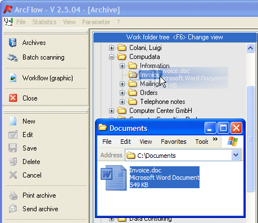
Task: Expand the Orders subfolder node
Action: tap(122, 93)
